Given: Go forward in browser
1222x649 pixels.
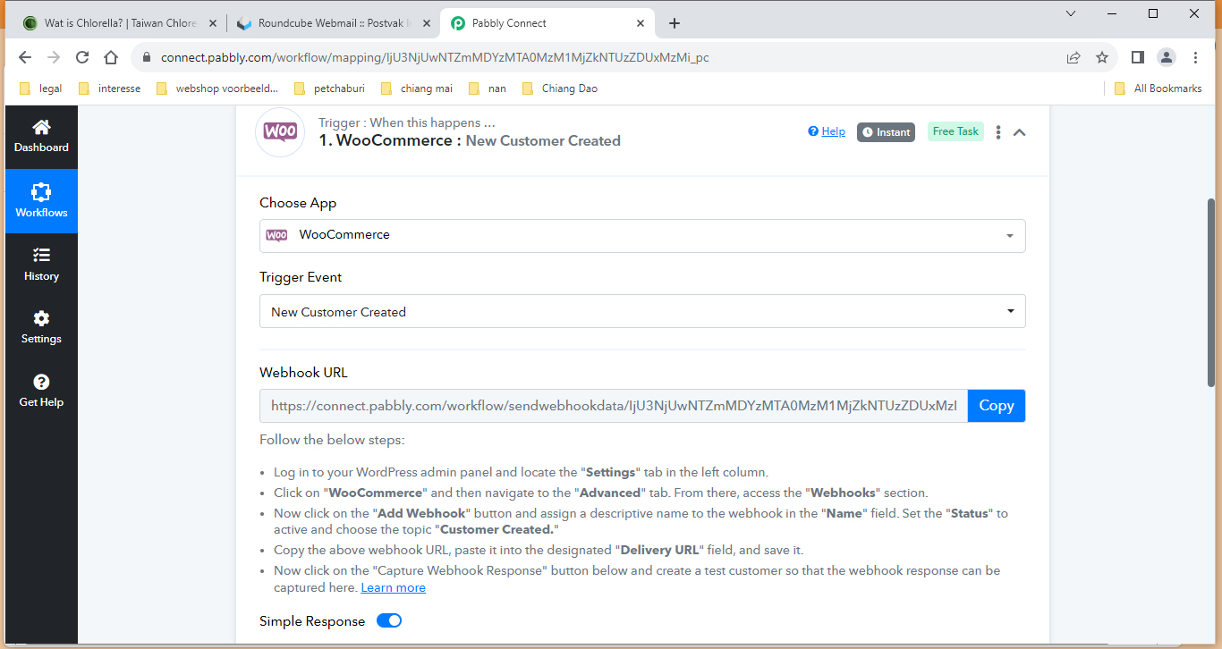Looking at the screenshot, I should pos(54,57).
